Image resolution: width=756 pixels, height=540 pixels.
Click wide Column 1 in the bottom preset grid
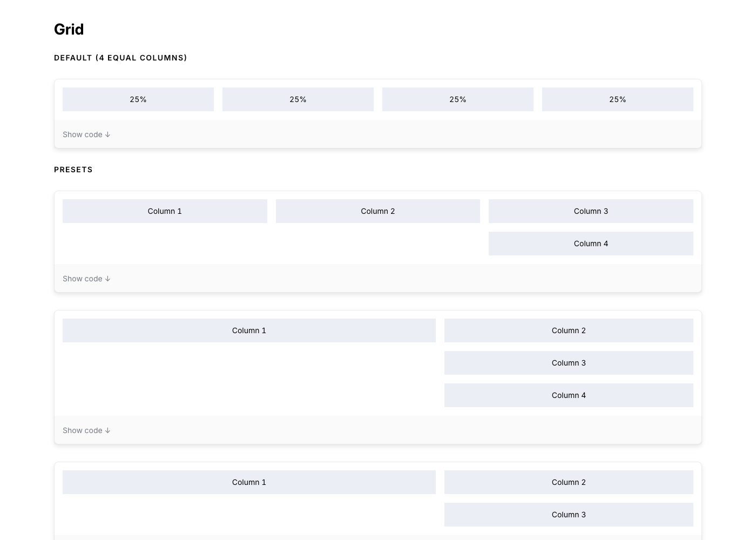(249, 482)
